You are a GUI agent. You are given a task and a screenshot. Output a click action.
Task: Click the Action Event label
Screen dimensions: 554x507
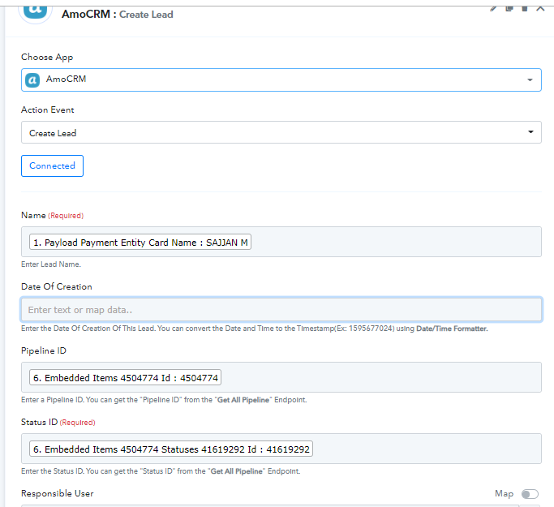click(47, 110)
